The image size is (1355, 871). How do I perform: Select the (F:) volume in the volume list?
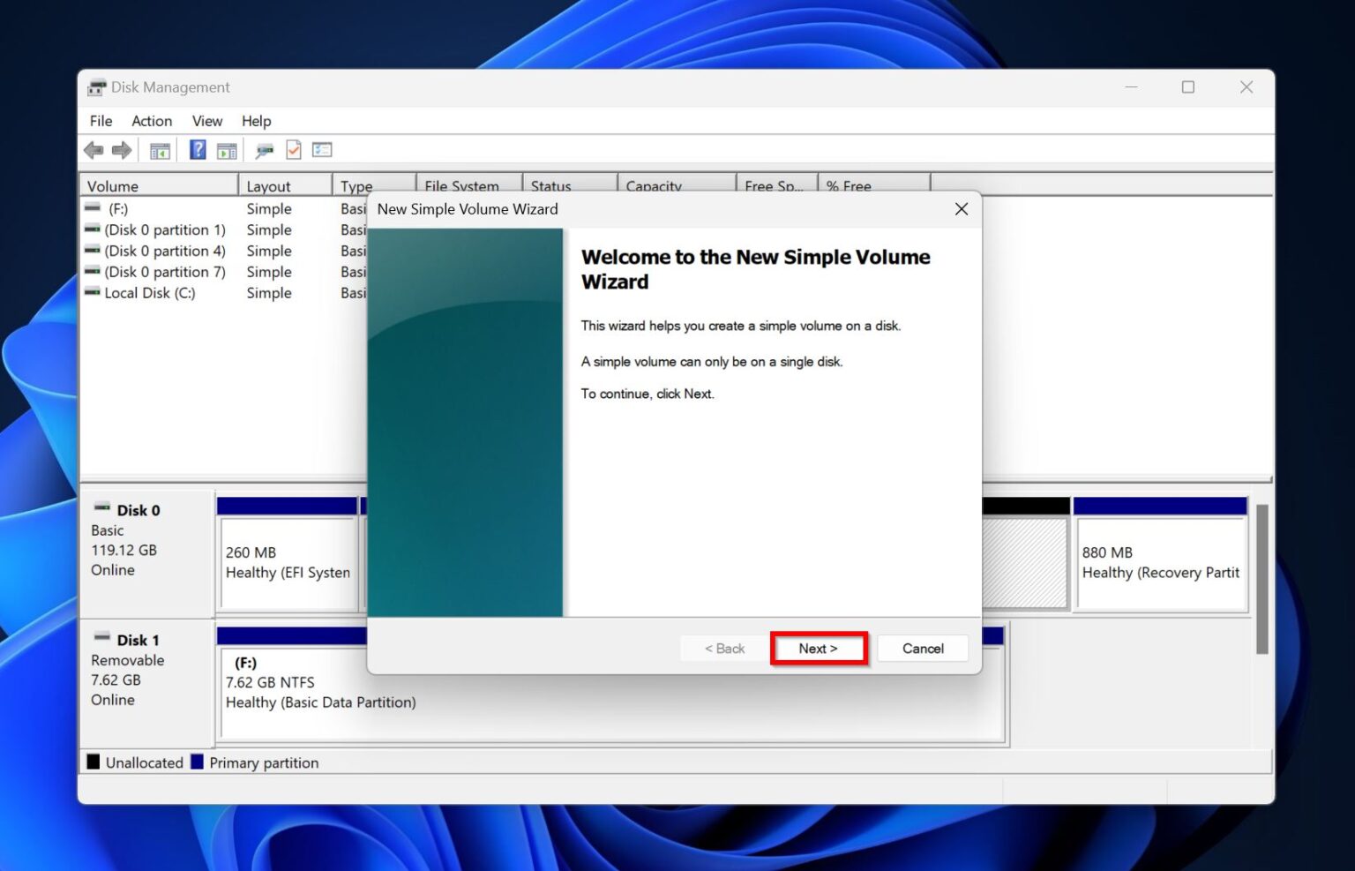click(x=120, y=208)
